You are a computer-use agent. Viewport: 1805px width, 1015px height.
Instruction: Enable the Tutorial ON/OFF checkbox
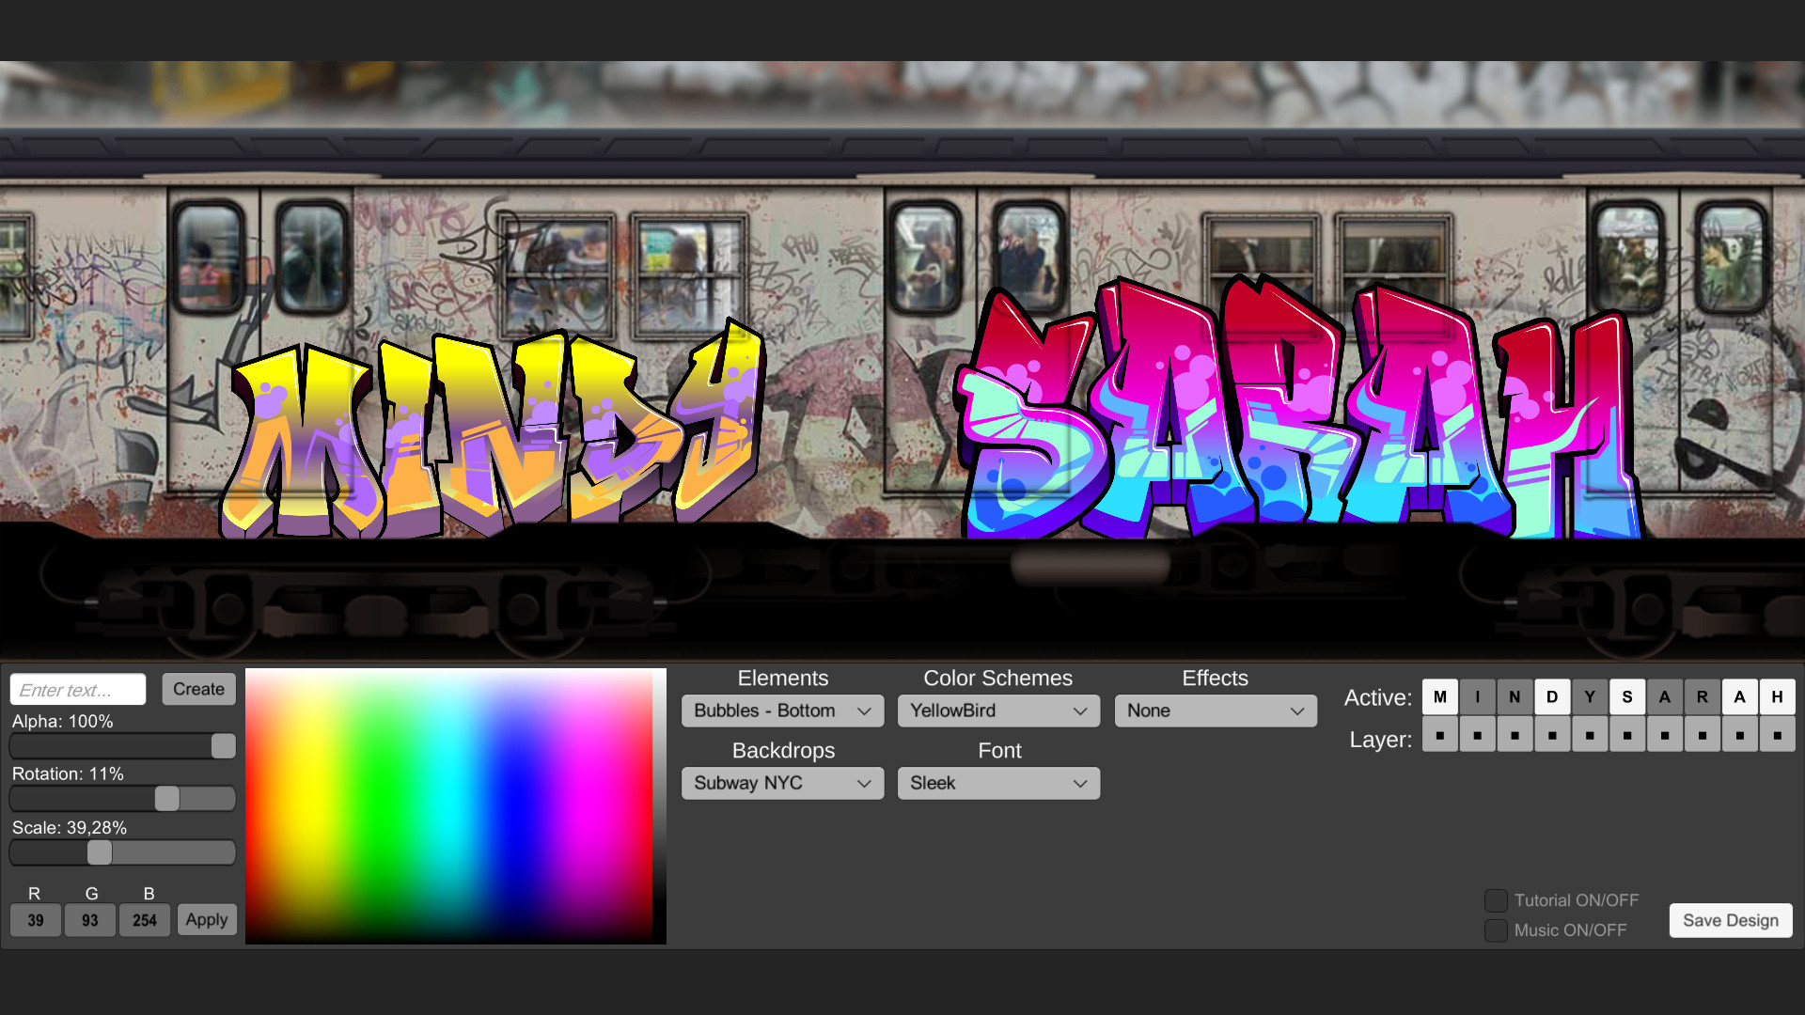click(x=1495, y=899)
